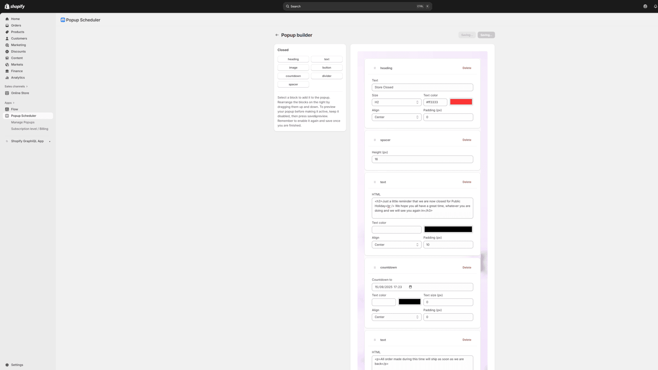Screen dimensions: 658x370
Task: Delete the spacer block
Action: point(467,140)
